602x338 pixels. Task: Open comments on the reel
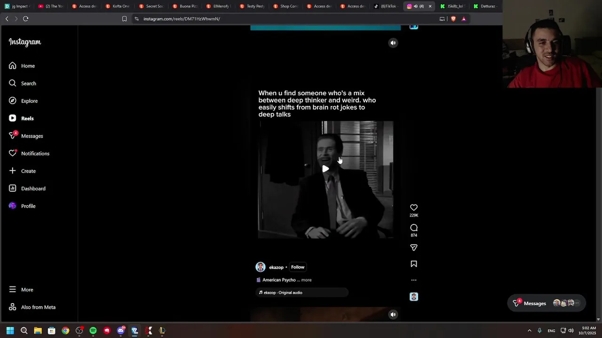point(414,228)
